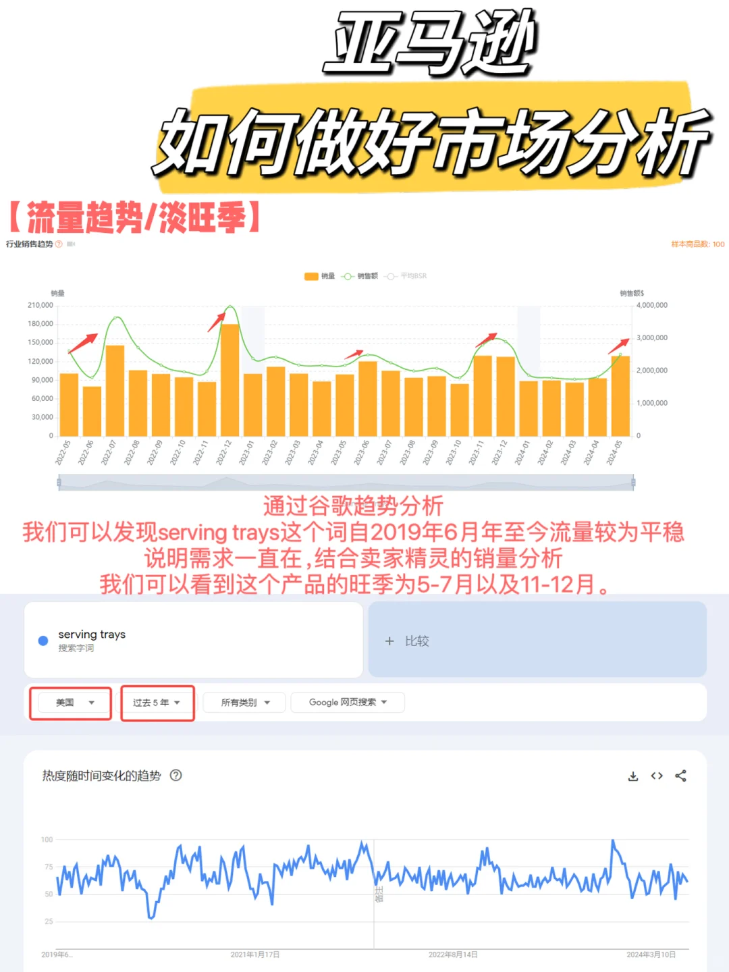This screenshot has height=972, width=729.
Task: Click the 2024-05 sales bar
Action: [x=620, y=396]
